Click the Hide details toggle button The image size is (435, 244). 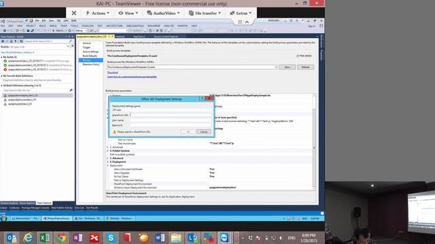coord(304,56)
